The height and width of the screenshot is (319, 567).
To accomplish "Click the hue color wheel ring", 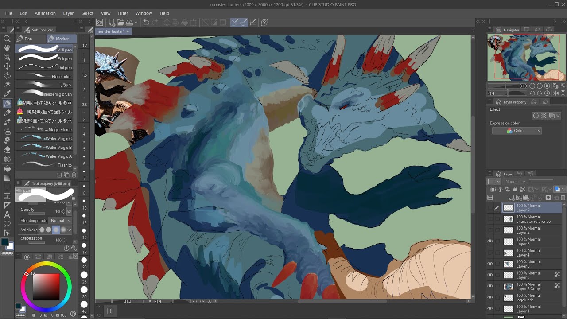I will (x=46, y=265).
